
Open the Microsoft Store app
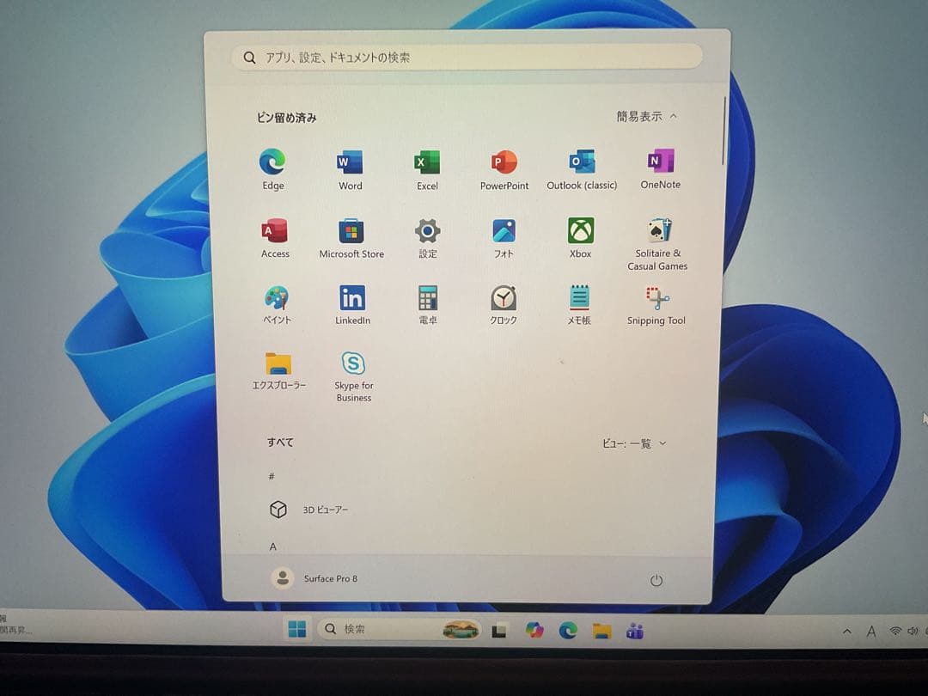351,238
